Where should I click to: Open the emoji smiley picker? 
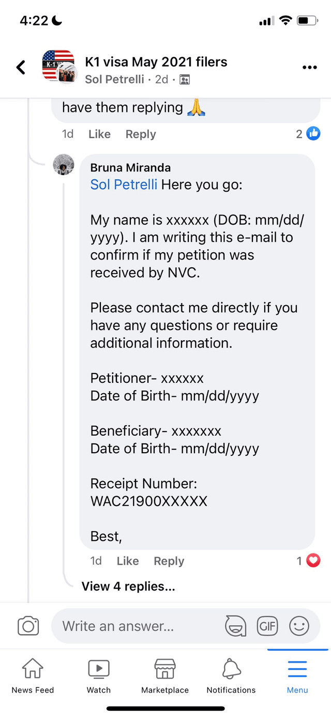pos(299,626)
